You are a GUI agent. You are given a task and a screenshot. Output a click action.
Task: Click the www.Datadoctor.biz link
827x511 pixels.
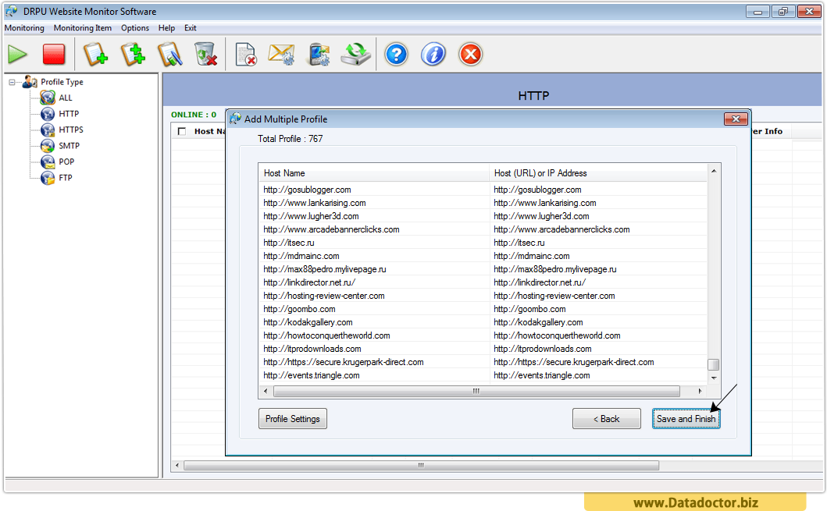pos(696,502)
